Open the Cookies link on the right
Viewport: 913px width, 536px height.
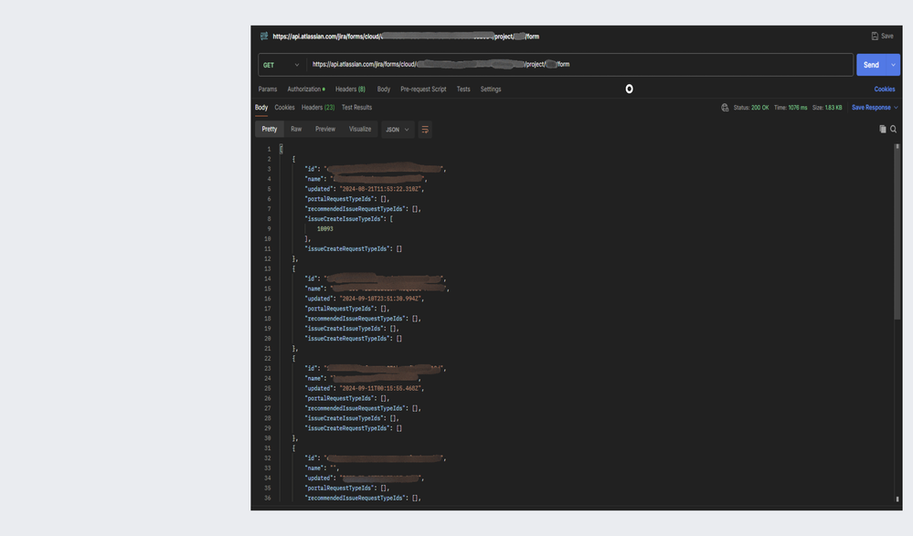tap(885, 89)
